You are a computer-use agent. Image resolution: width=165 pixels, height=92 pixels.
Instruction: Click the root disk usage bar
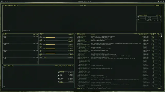click(57, 38)
